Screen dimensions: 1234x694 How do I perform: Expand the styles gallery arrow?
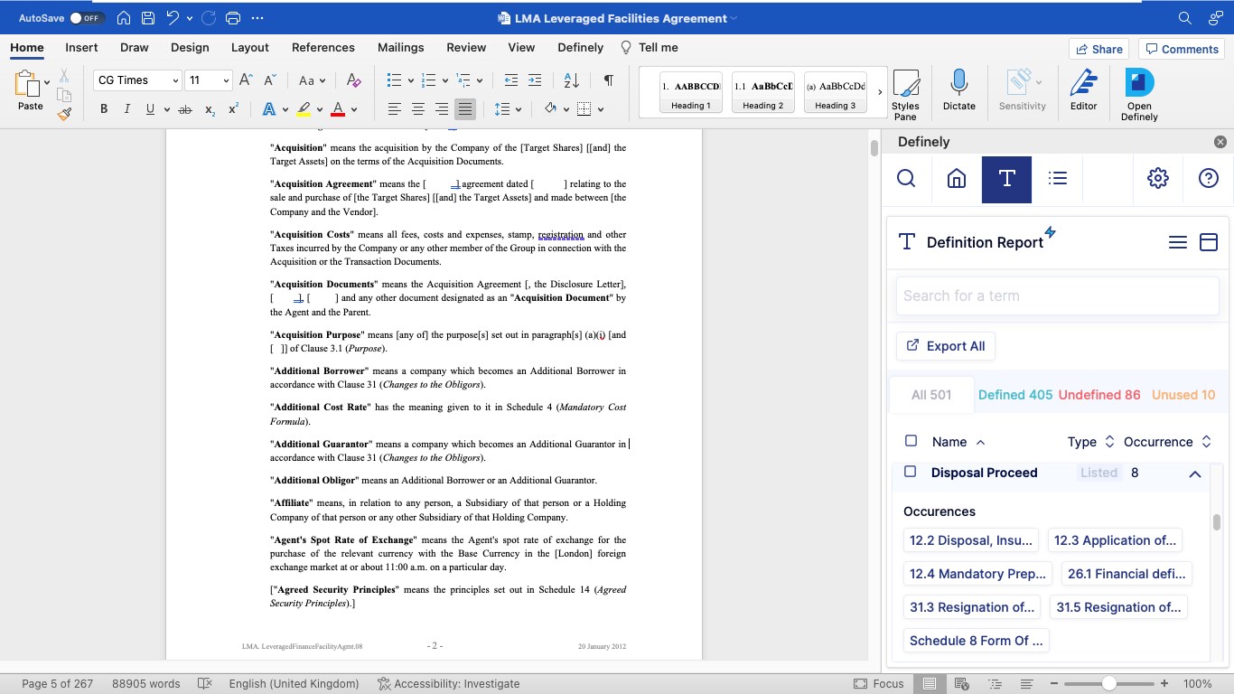coord(880,92)
